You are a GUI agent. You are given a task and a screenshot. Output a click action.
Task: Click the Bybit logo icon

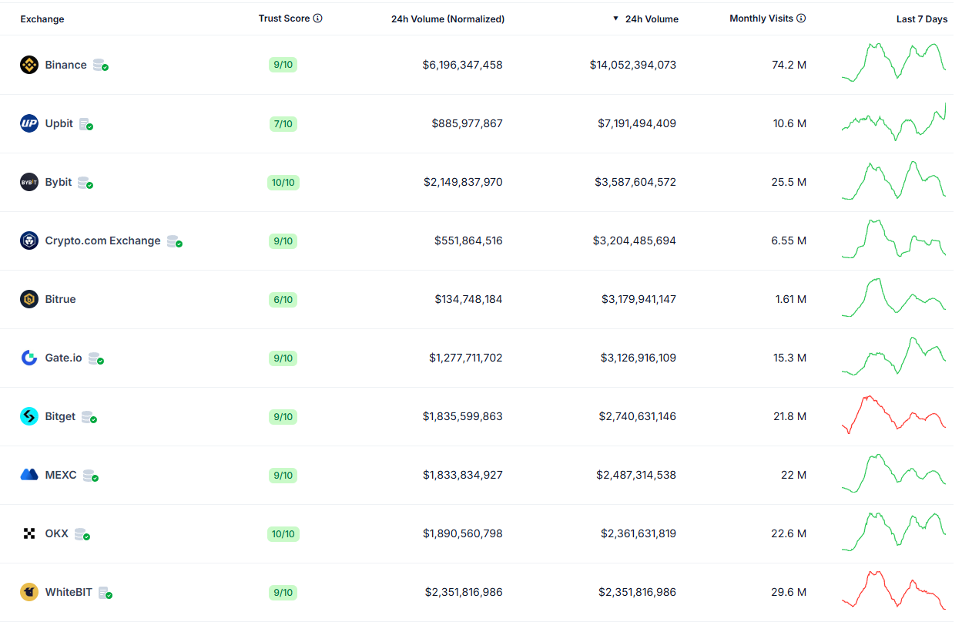coord(29,182)
